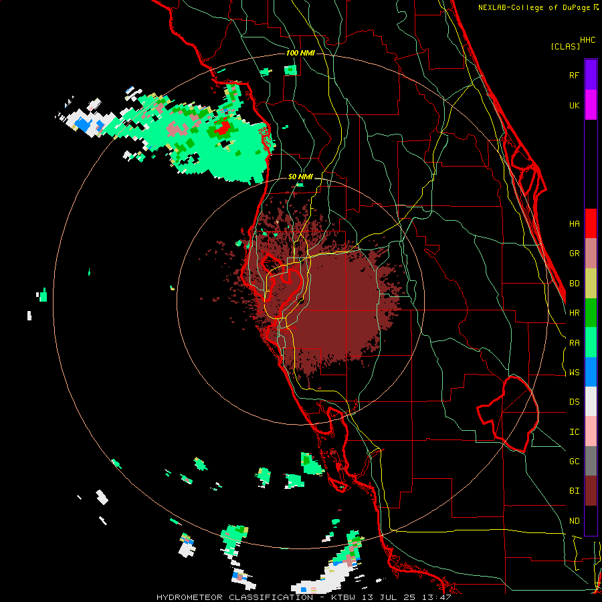Click the IC legend label

tap(574, 432)
